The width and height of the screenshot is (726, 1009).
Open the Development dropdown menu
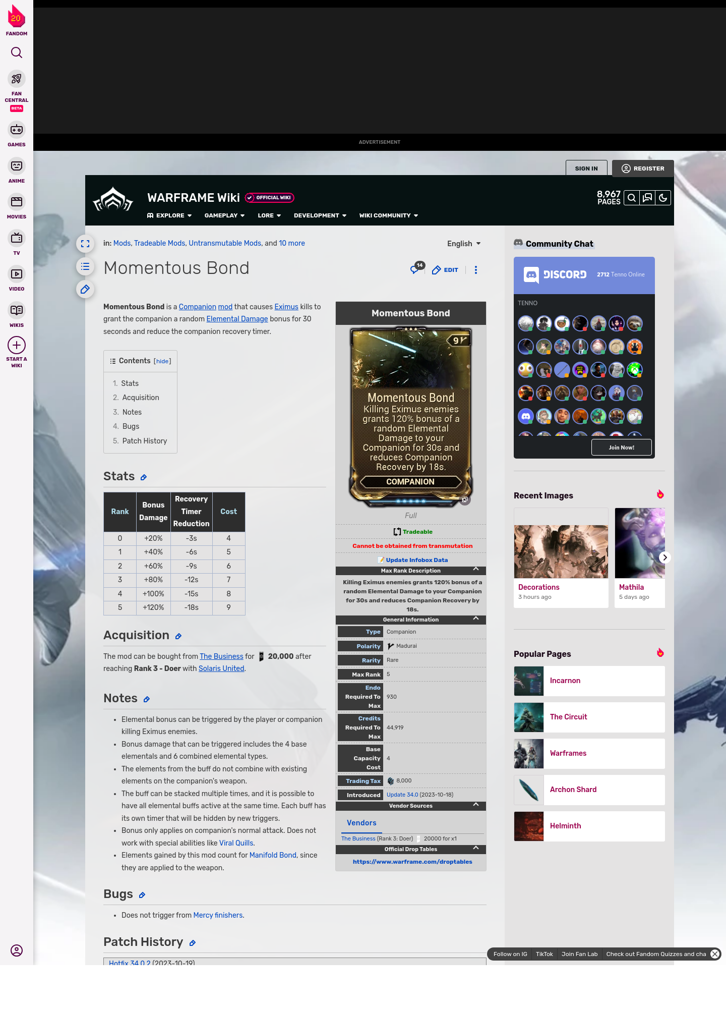click(320, 215)
